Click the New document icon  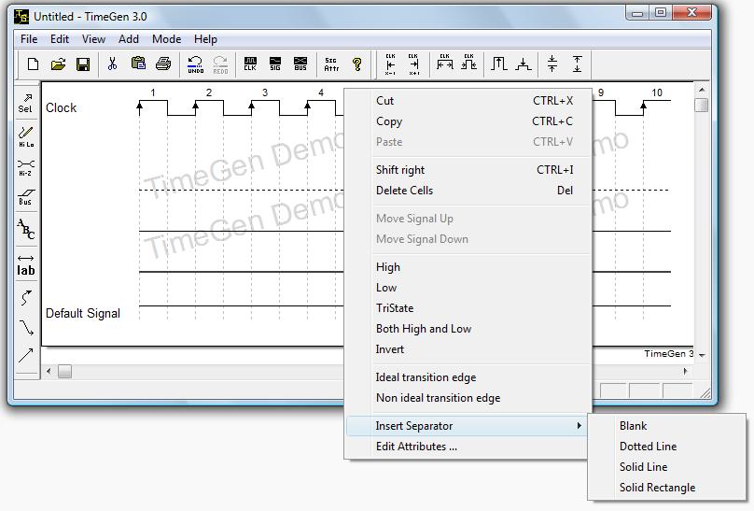(33, 64)
